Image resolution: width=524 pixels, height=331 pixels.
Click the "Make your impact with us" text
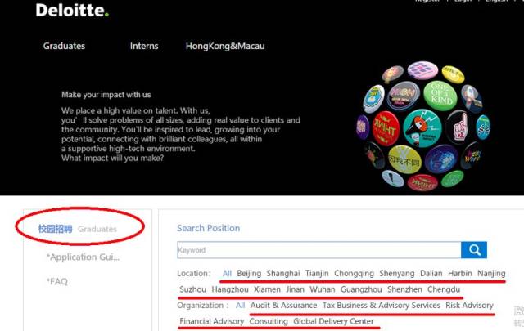106,95
